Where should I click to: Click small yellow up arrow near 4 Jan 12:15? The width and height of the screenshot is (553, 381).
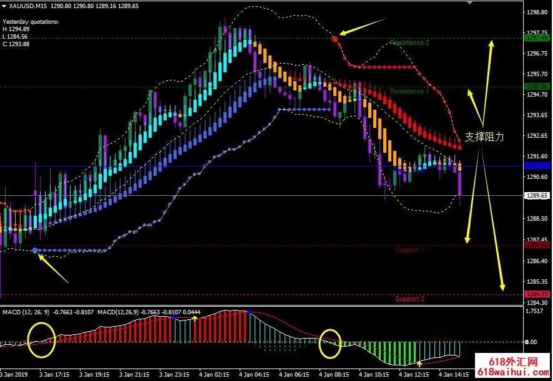point(420,363)
